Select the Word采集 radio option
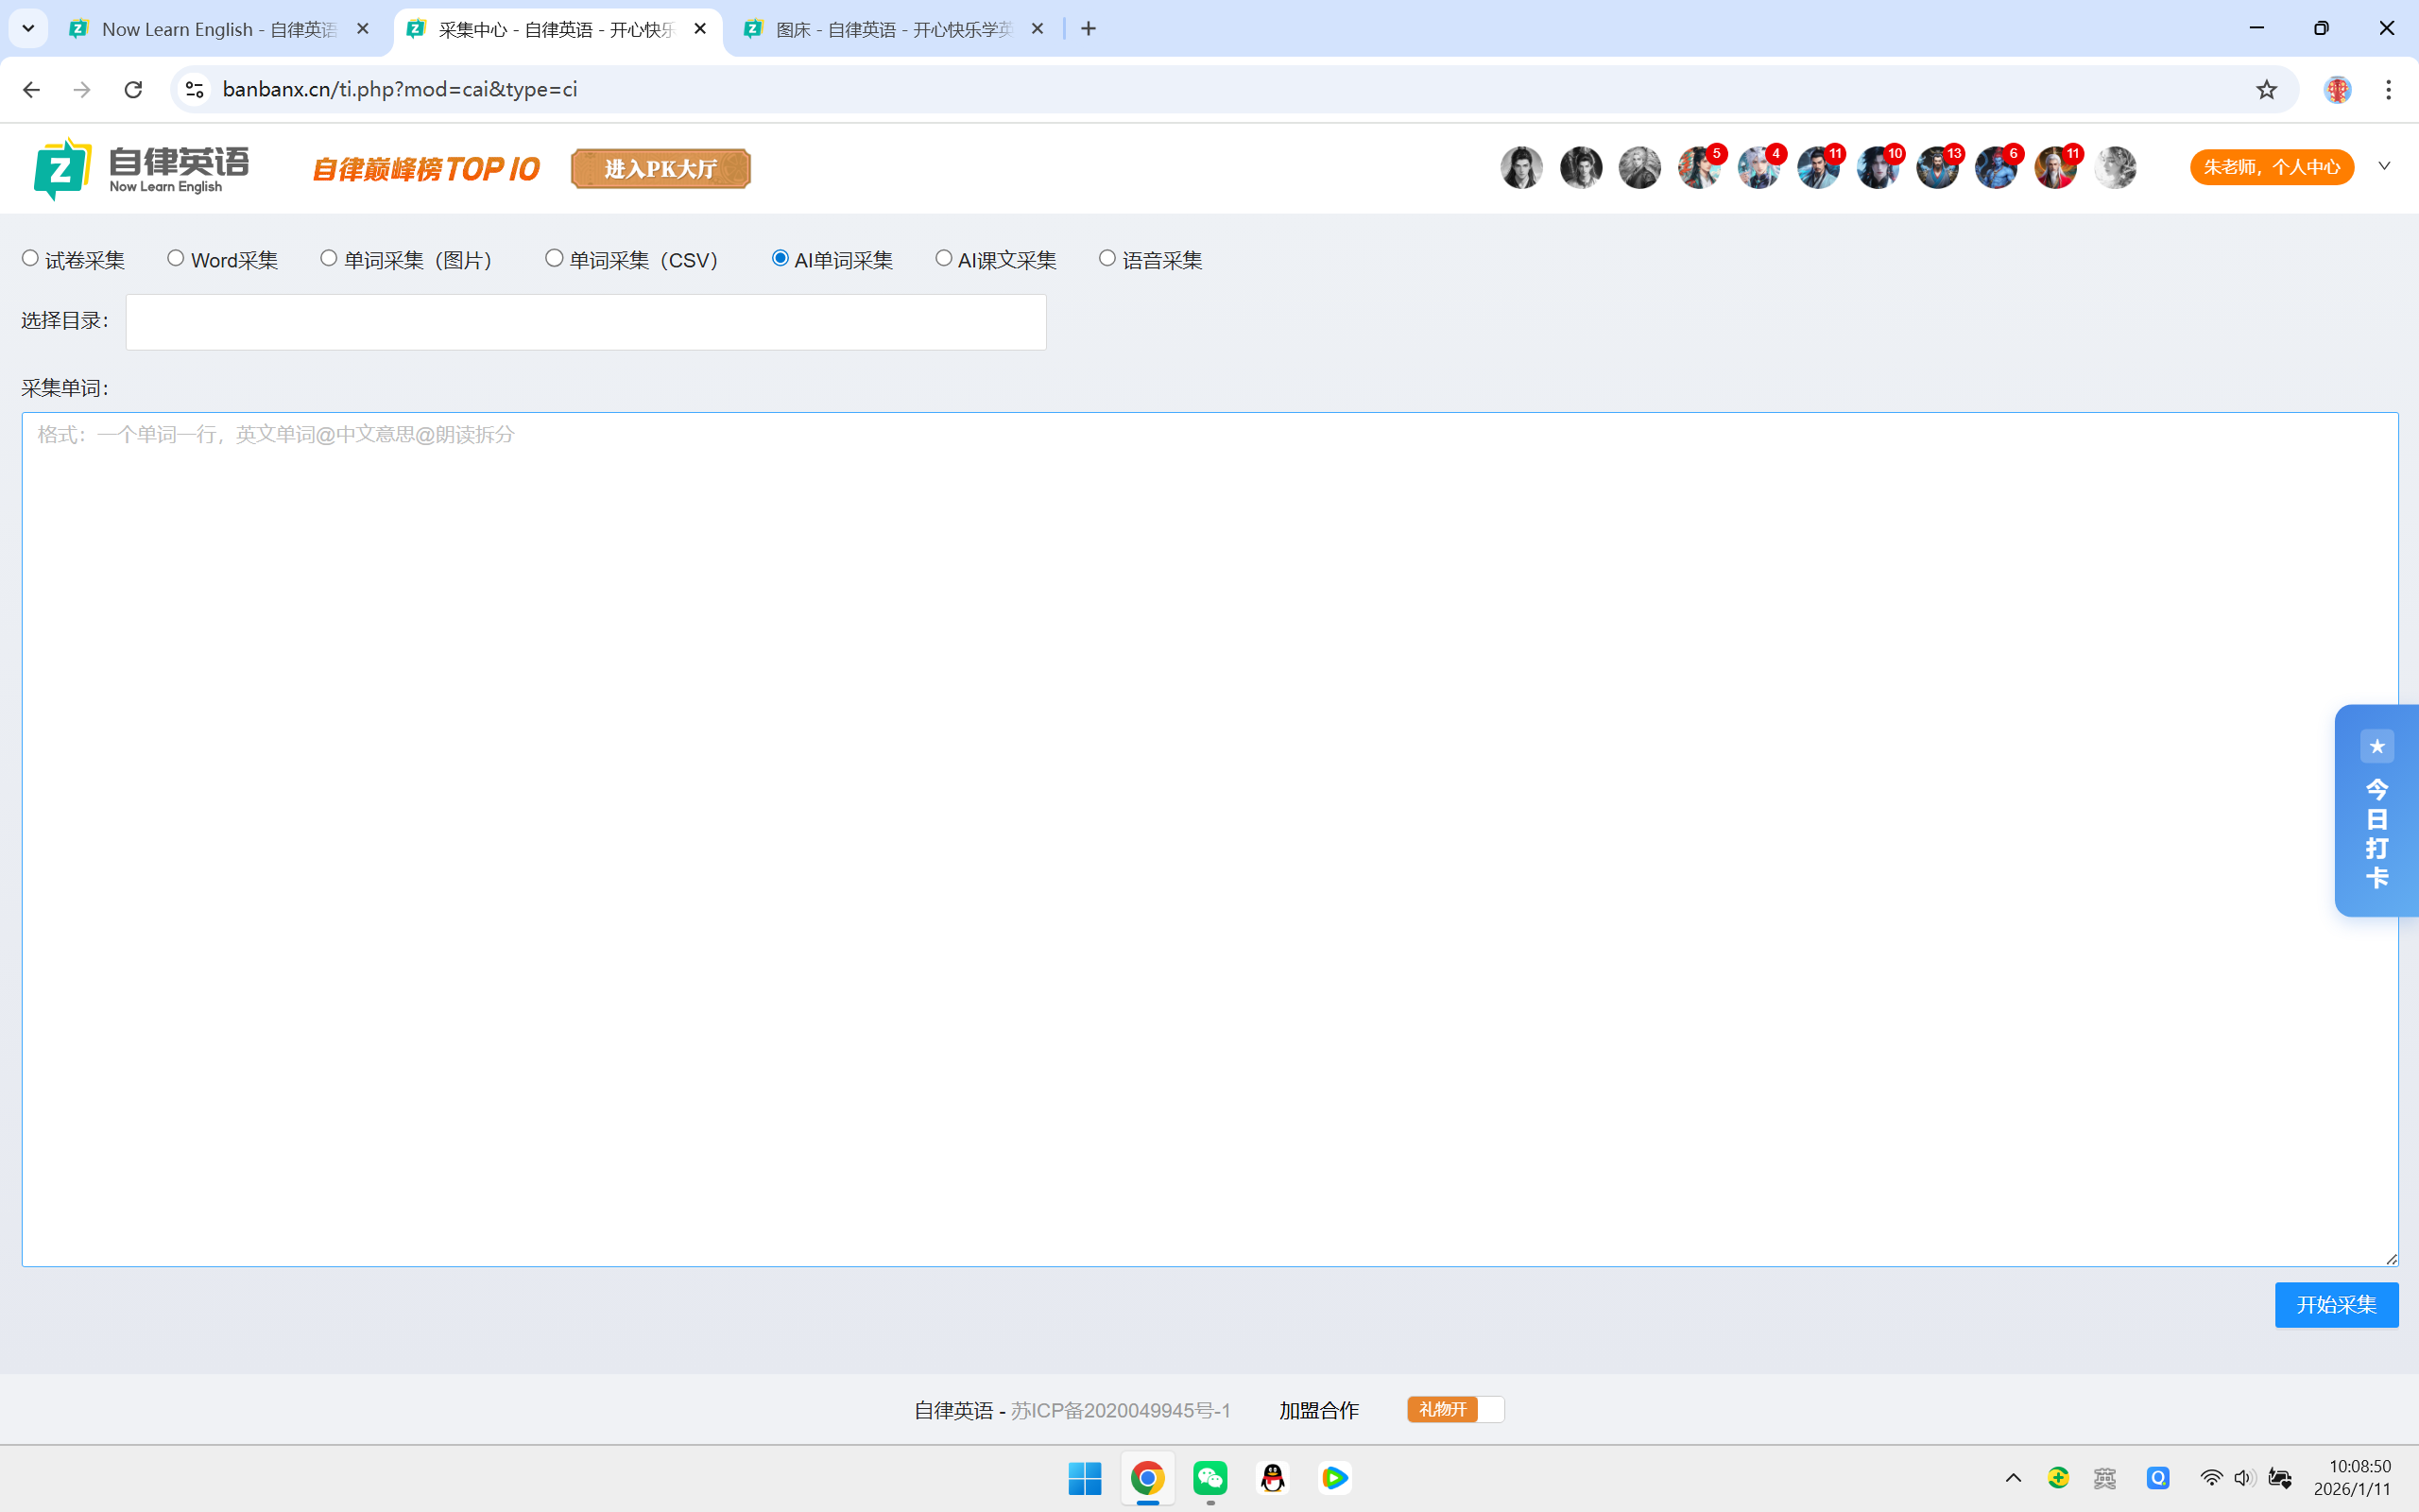Screen dimensions: 2419x1512 176,259
